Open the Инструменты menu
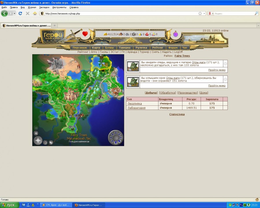This screenshot has width=260, height=208. click(x=59, y=7)
